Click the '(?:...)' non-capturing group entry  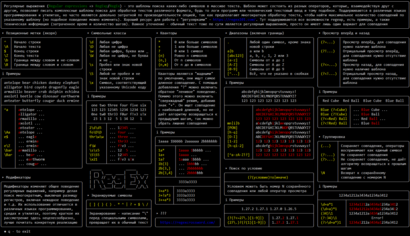click(328, 155)
